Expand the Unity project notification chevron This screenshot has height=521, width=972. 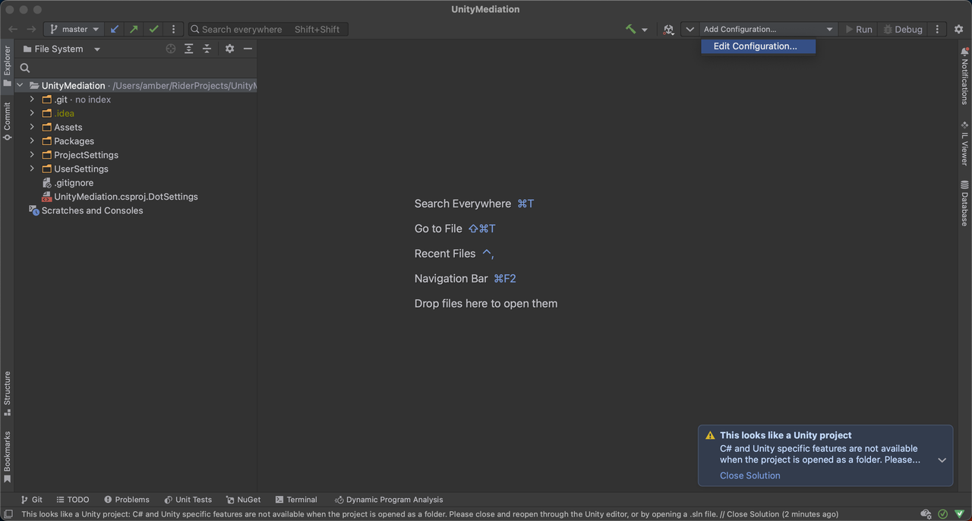pos(942,460)
